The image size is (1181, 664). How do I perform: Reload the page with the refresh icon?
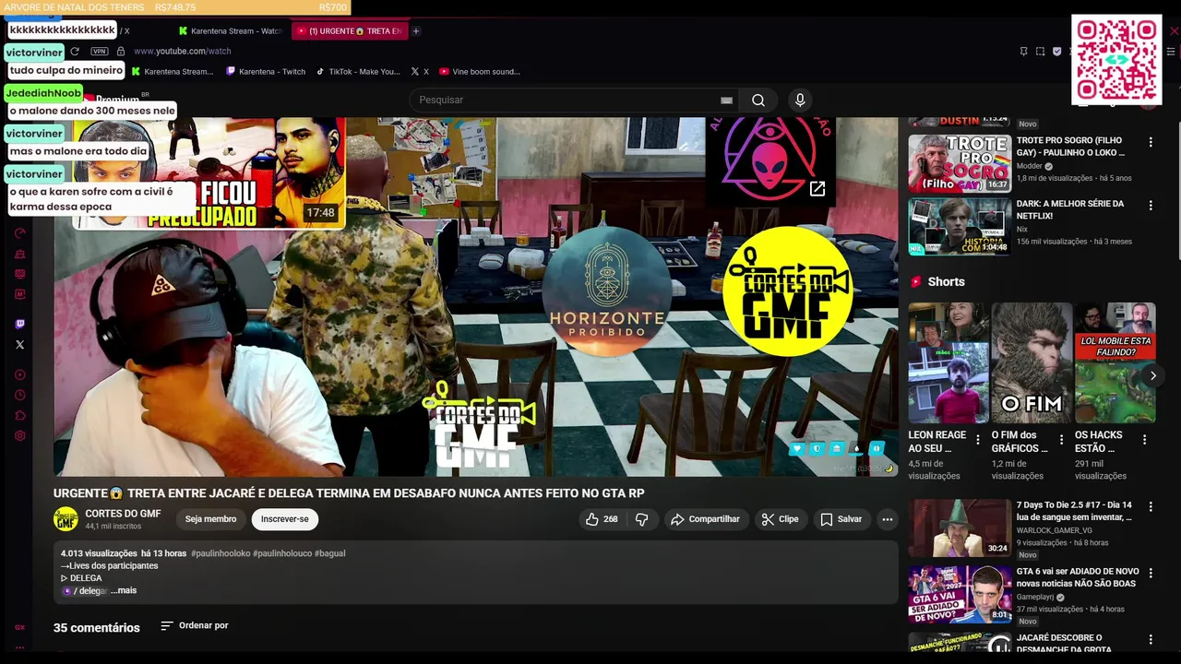click(x=75, y=52)
